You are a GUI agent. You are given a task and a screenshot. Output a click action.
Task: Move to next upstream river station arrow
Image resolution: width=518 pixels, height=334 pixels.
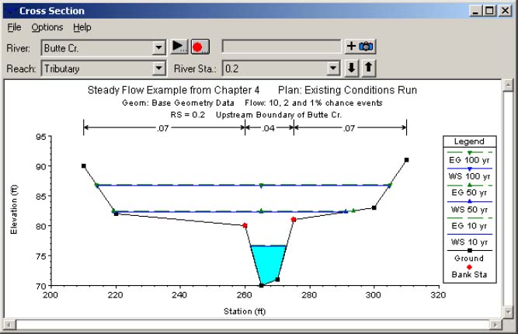point(368,68)
